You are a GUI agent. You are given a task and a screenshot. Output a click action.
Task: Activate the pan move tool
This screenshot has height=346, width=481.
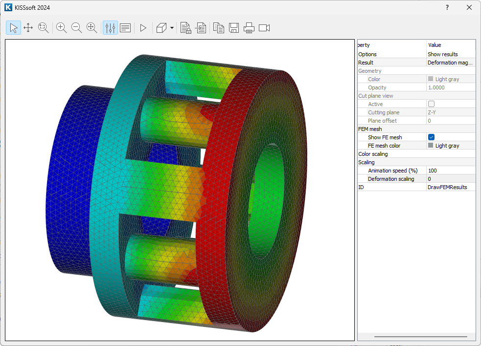pyautogui.click(x=28, y=28)
